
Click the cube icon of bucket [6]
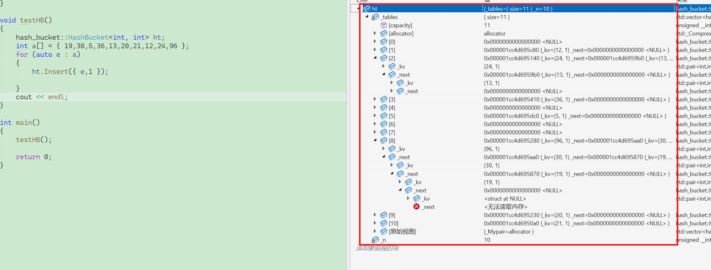tap(384, 124)
